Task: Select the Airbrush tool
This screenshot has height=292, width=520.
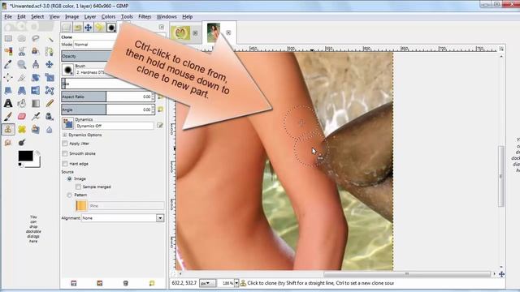Action: click(36, 116)
